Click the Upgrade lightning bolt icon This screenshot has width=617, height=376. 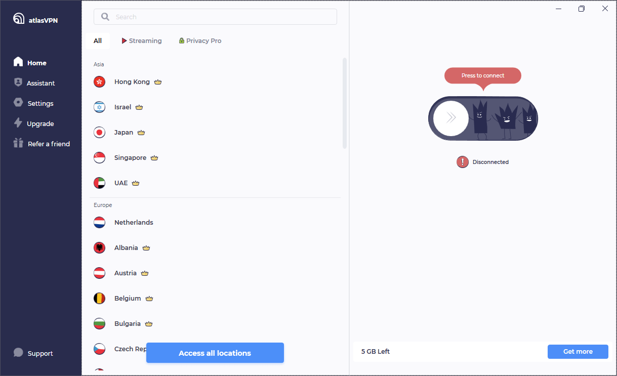pyautogui.click(x=18, y=123)
